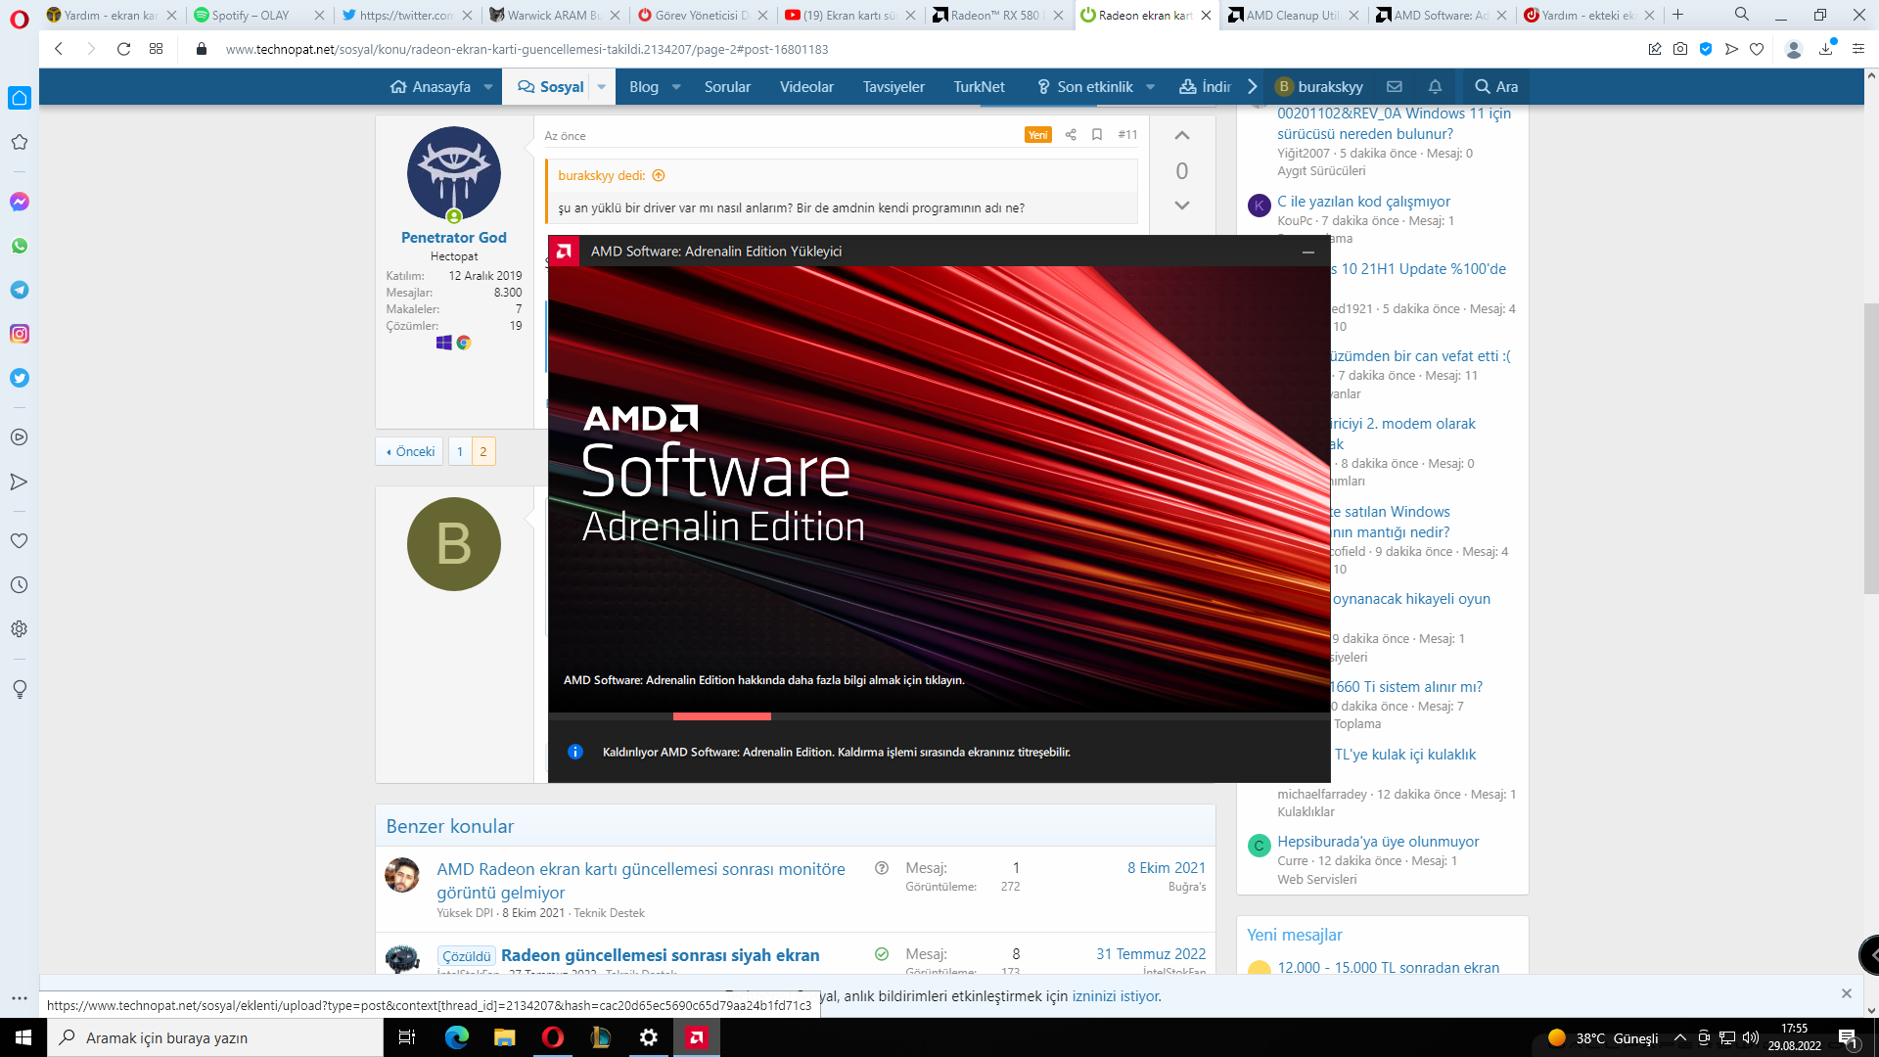Open Telegram in the sidebar
1879x1057 pixels.
pos(19,290)
